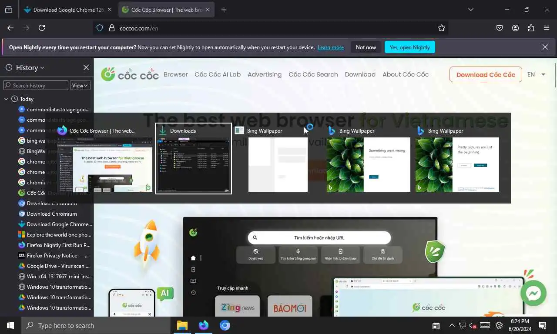Screen dimensions: 557x334
Task: Click the Download Cốc Cốc button
Action: (486, 74)
